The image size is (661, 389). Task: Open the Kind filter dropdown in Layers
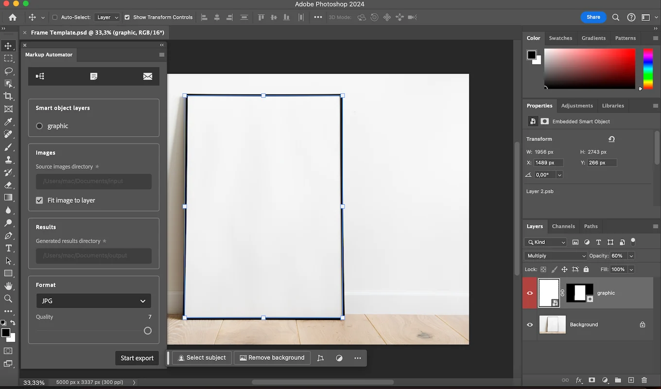point(546,242)
